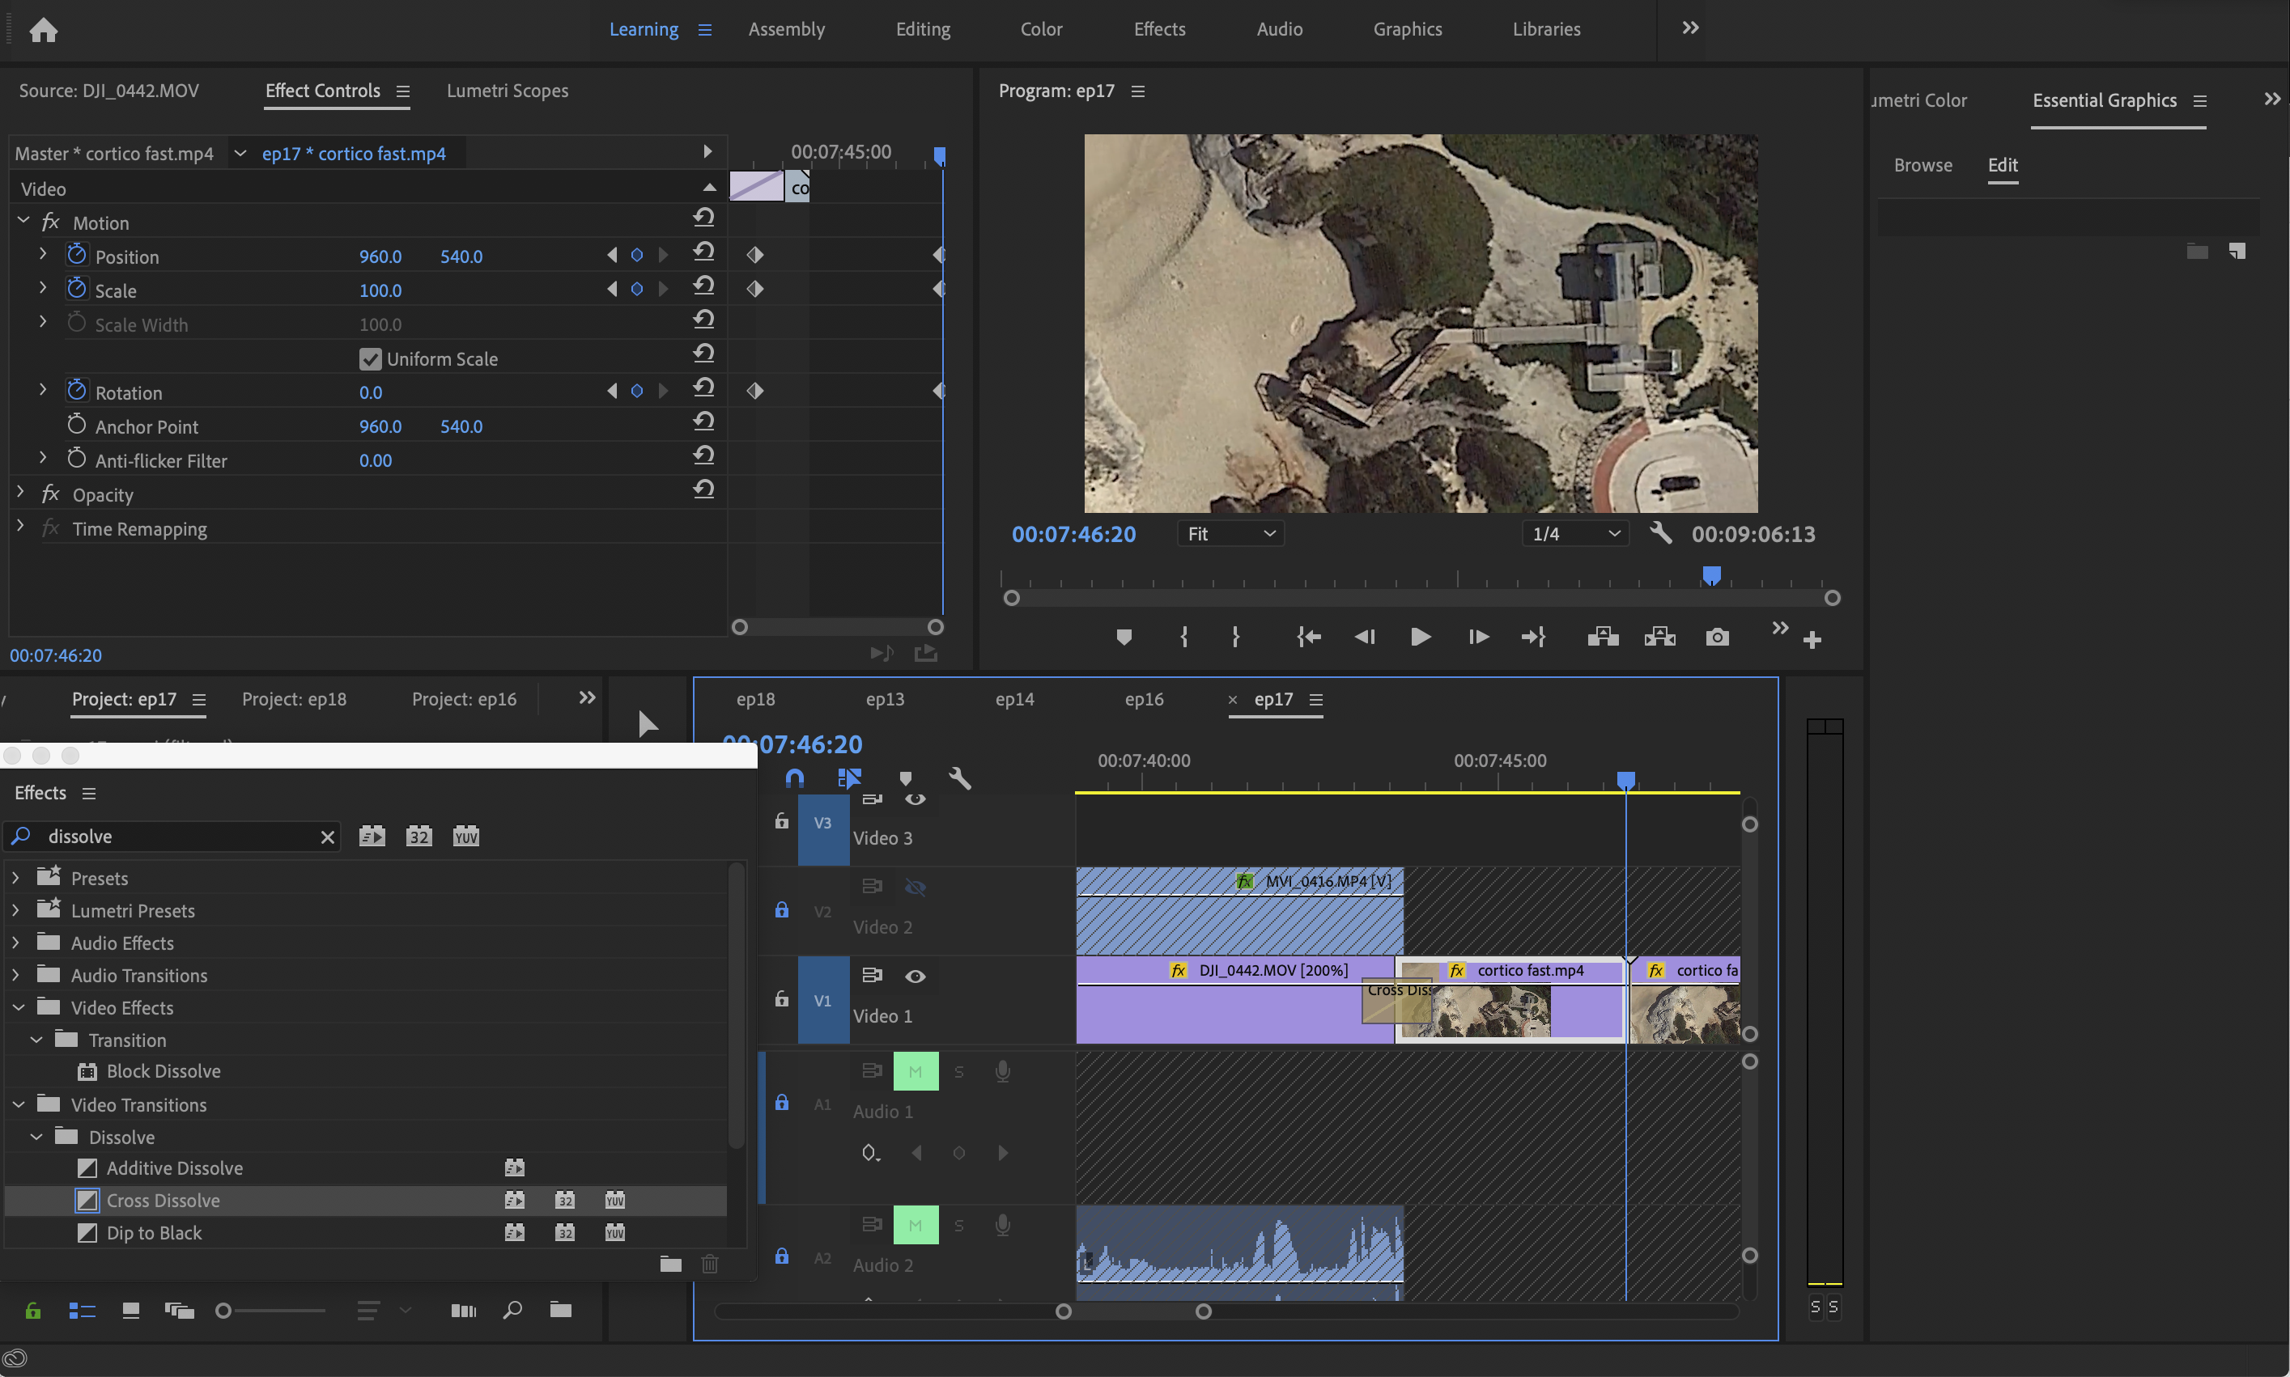Click Export Frame camera icon

tap(1716, 638)
